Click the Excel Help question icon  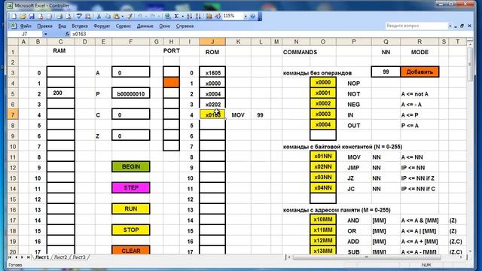coord(253,17)
